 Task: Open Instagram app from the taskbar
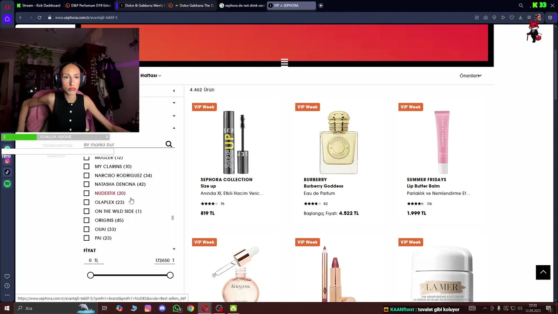(148, 308)
